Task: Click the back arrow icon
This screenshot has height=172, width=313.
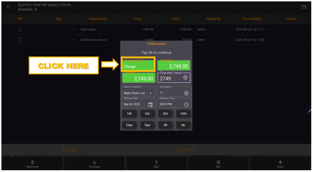Action: (x=8, y=7)
